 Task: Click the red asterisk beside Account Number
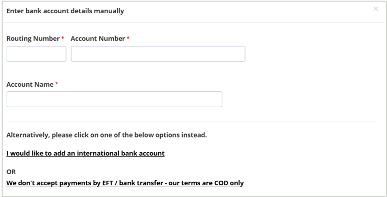[128, 38]
